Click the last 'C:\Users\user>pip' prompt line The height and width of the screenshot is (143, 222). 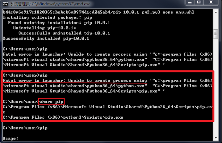(25, 128)
